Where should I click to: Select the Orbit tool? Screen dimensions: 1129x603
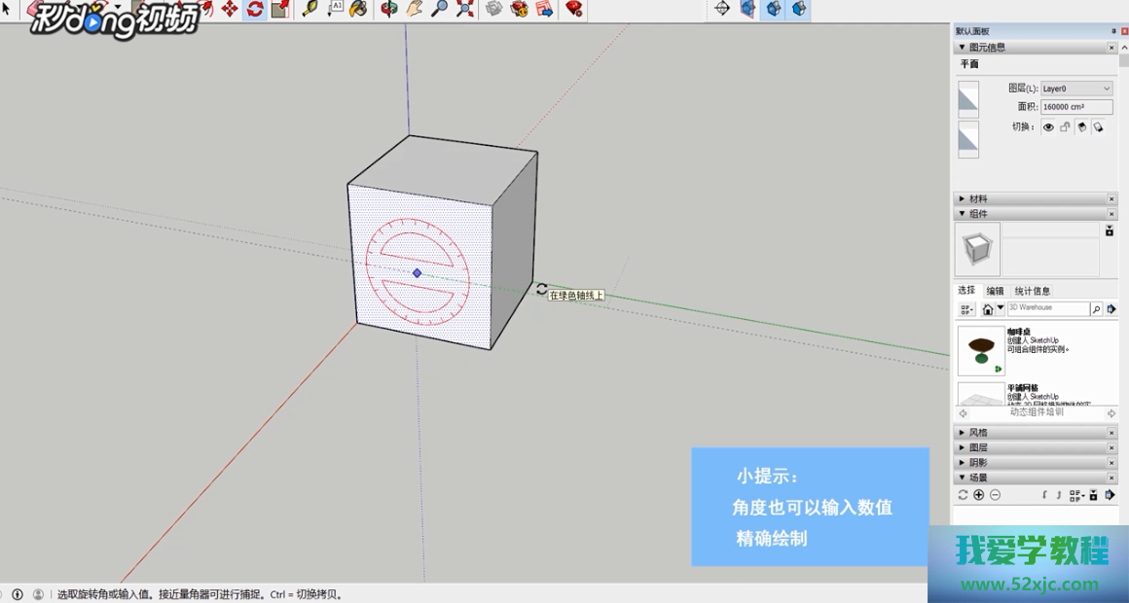[x=389, y=9]
